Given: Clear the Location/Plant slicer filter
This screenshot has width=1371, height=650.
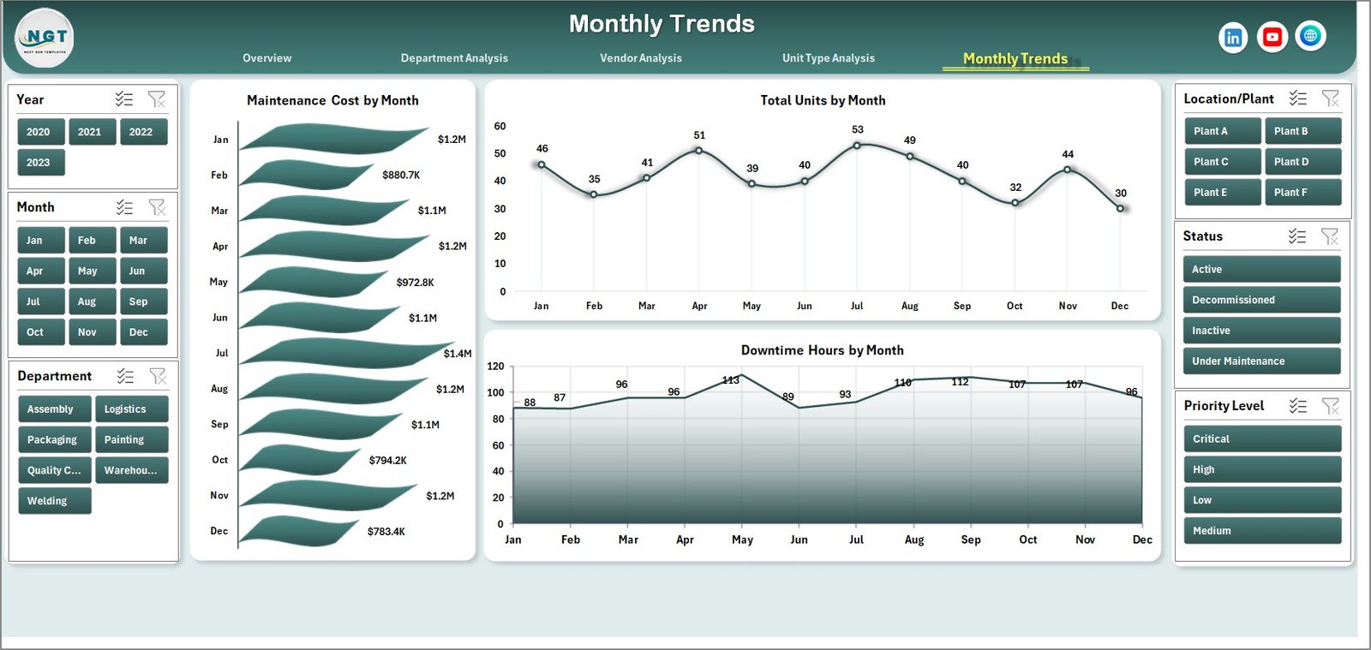Looking at the screenshot, I should pos(1330,98).
